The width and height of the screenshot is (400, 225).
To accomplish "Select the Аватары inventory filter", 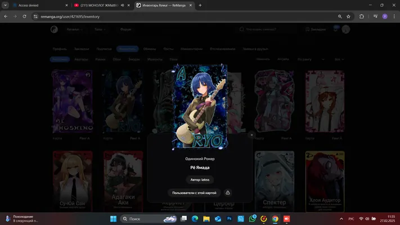I will [82, 59].
